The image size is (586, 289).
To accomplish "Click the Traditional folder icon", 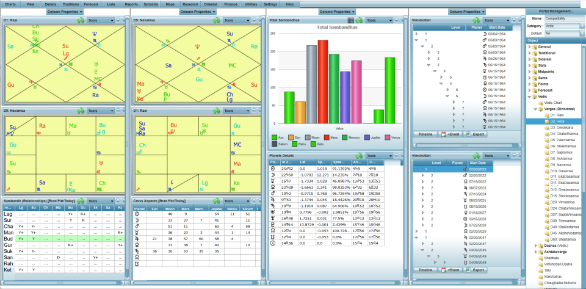I will pyautogui.click(x=535, y=53).
